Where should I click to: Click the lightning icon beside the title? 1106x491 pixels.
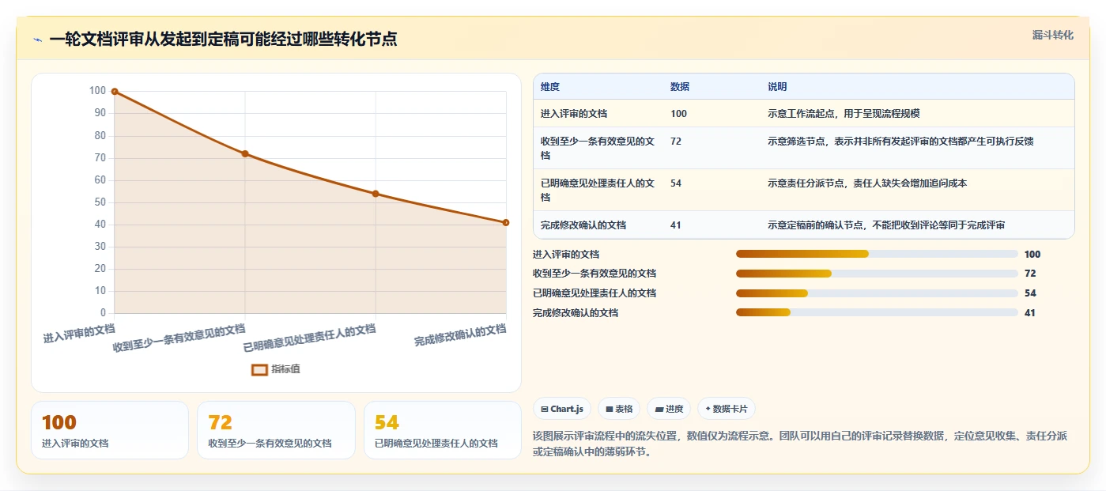pos(37,40)
